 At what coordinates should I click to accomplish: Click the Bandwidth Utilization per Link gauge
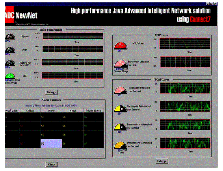click(x=121, y=64)
